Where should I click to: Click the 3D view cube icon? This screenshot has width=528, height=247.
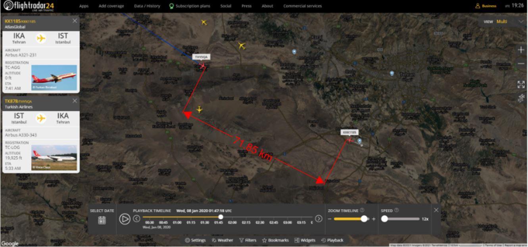click(521, 99)
